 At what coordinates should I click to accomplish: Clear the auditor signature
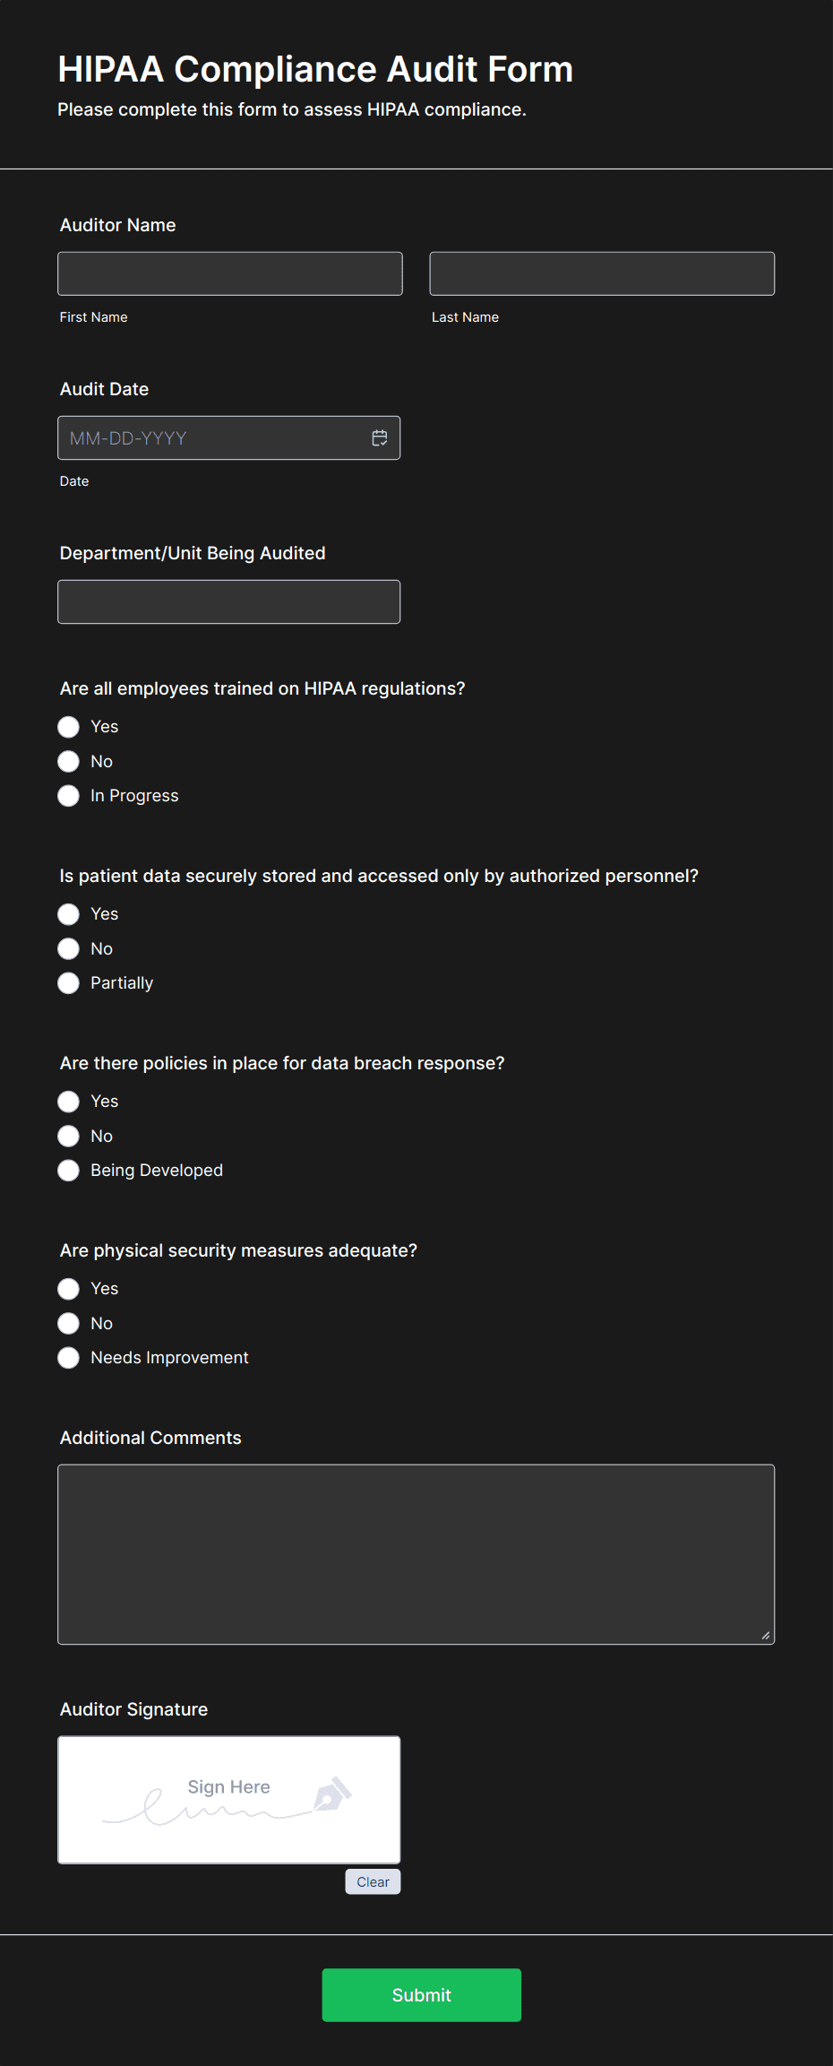372,1881
